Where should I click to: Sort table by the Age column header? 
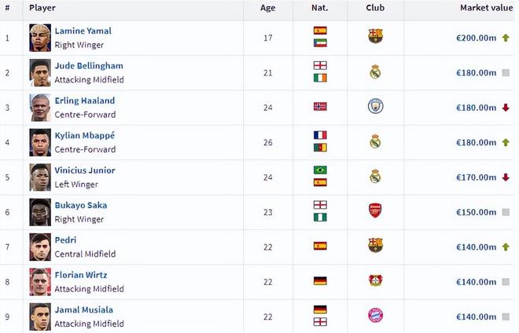click(x=269, y=8)
